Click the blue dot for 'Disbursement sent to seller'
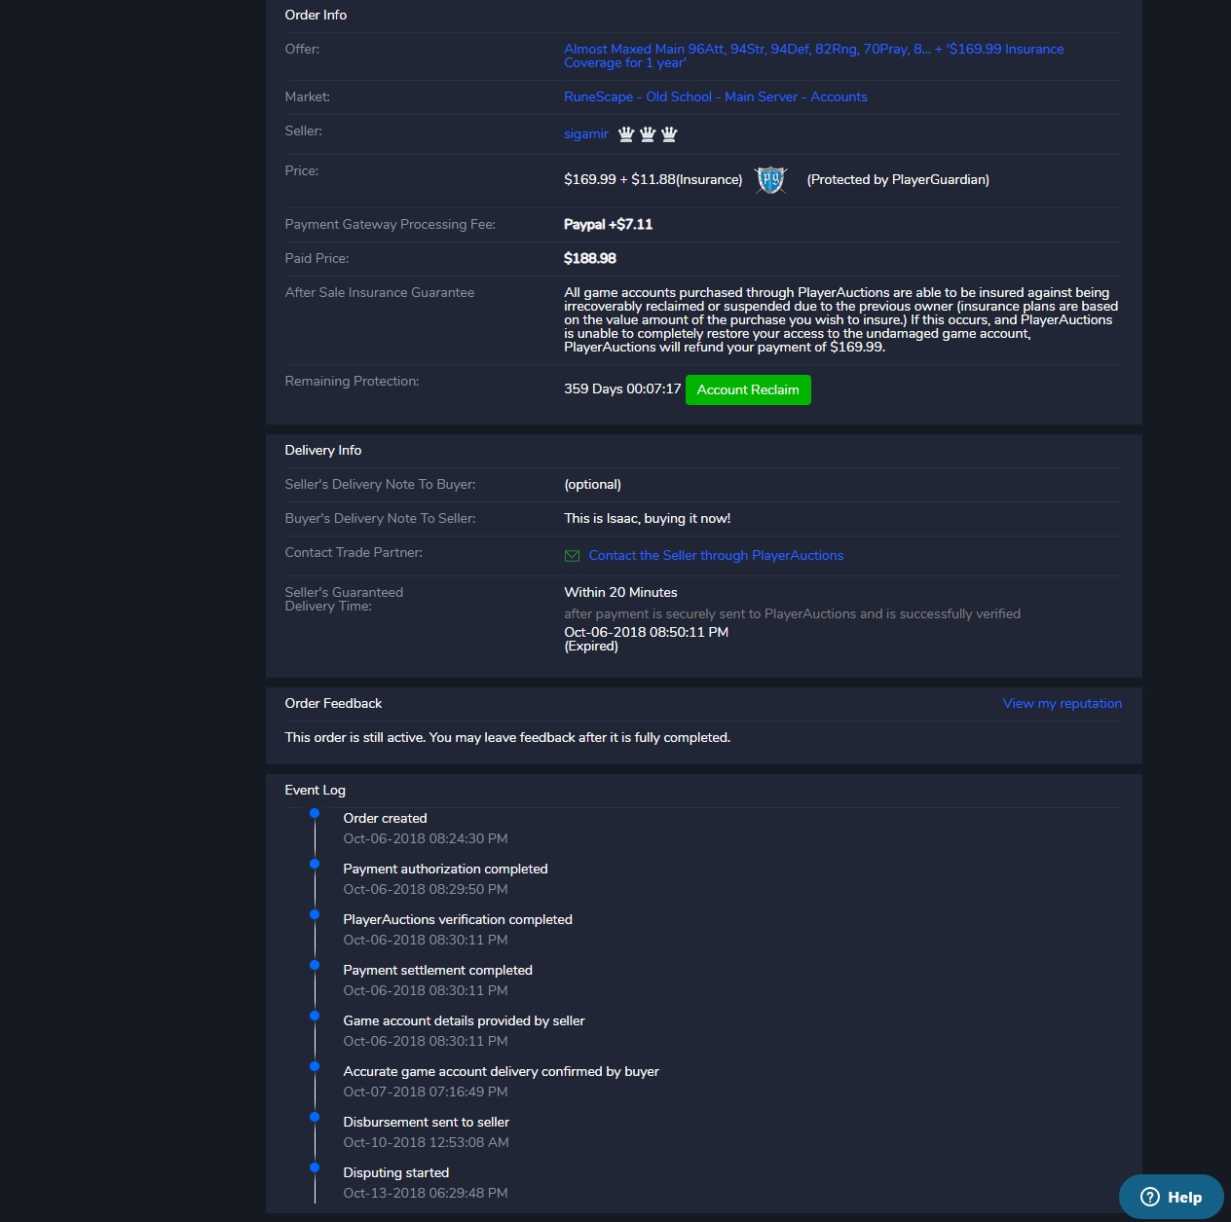Viewport: 1231px width, 1222px height. tap(314, 1117)
